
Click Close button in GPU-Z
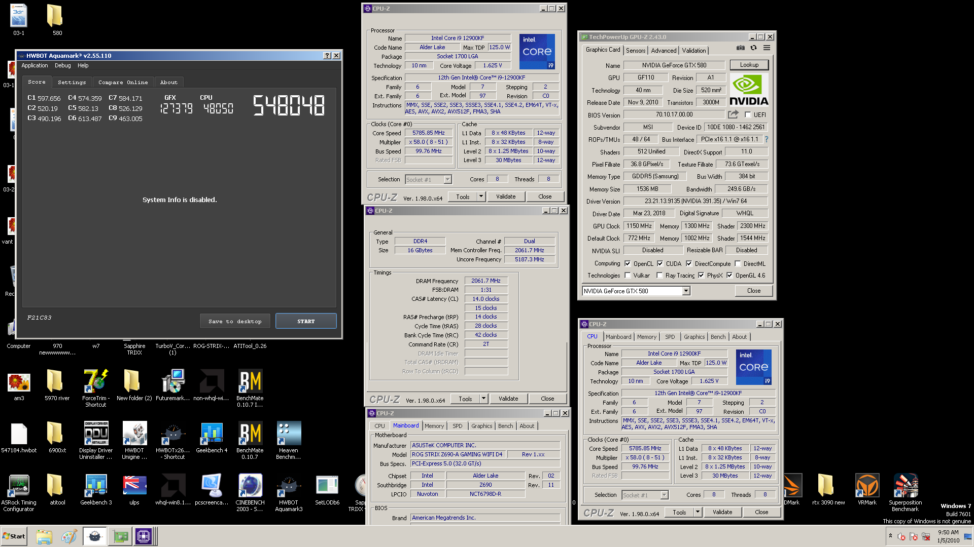point(754,291)
